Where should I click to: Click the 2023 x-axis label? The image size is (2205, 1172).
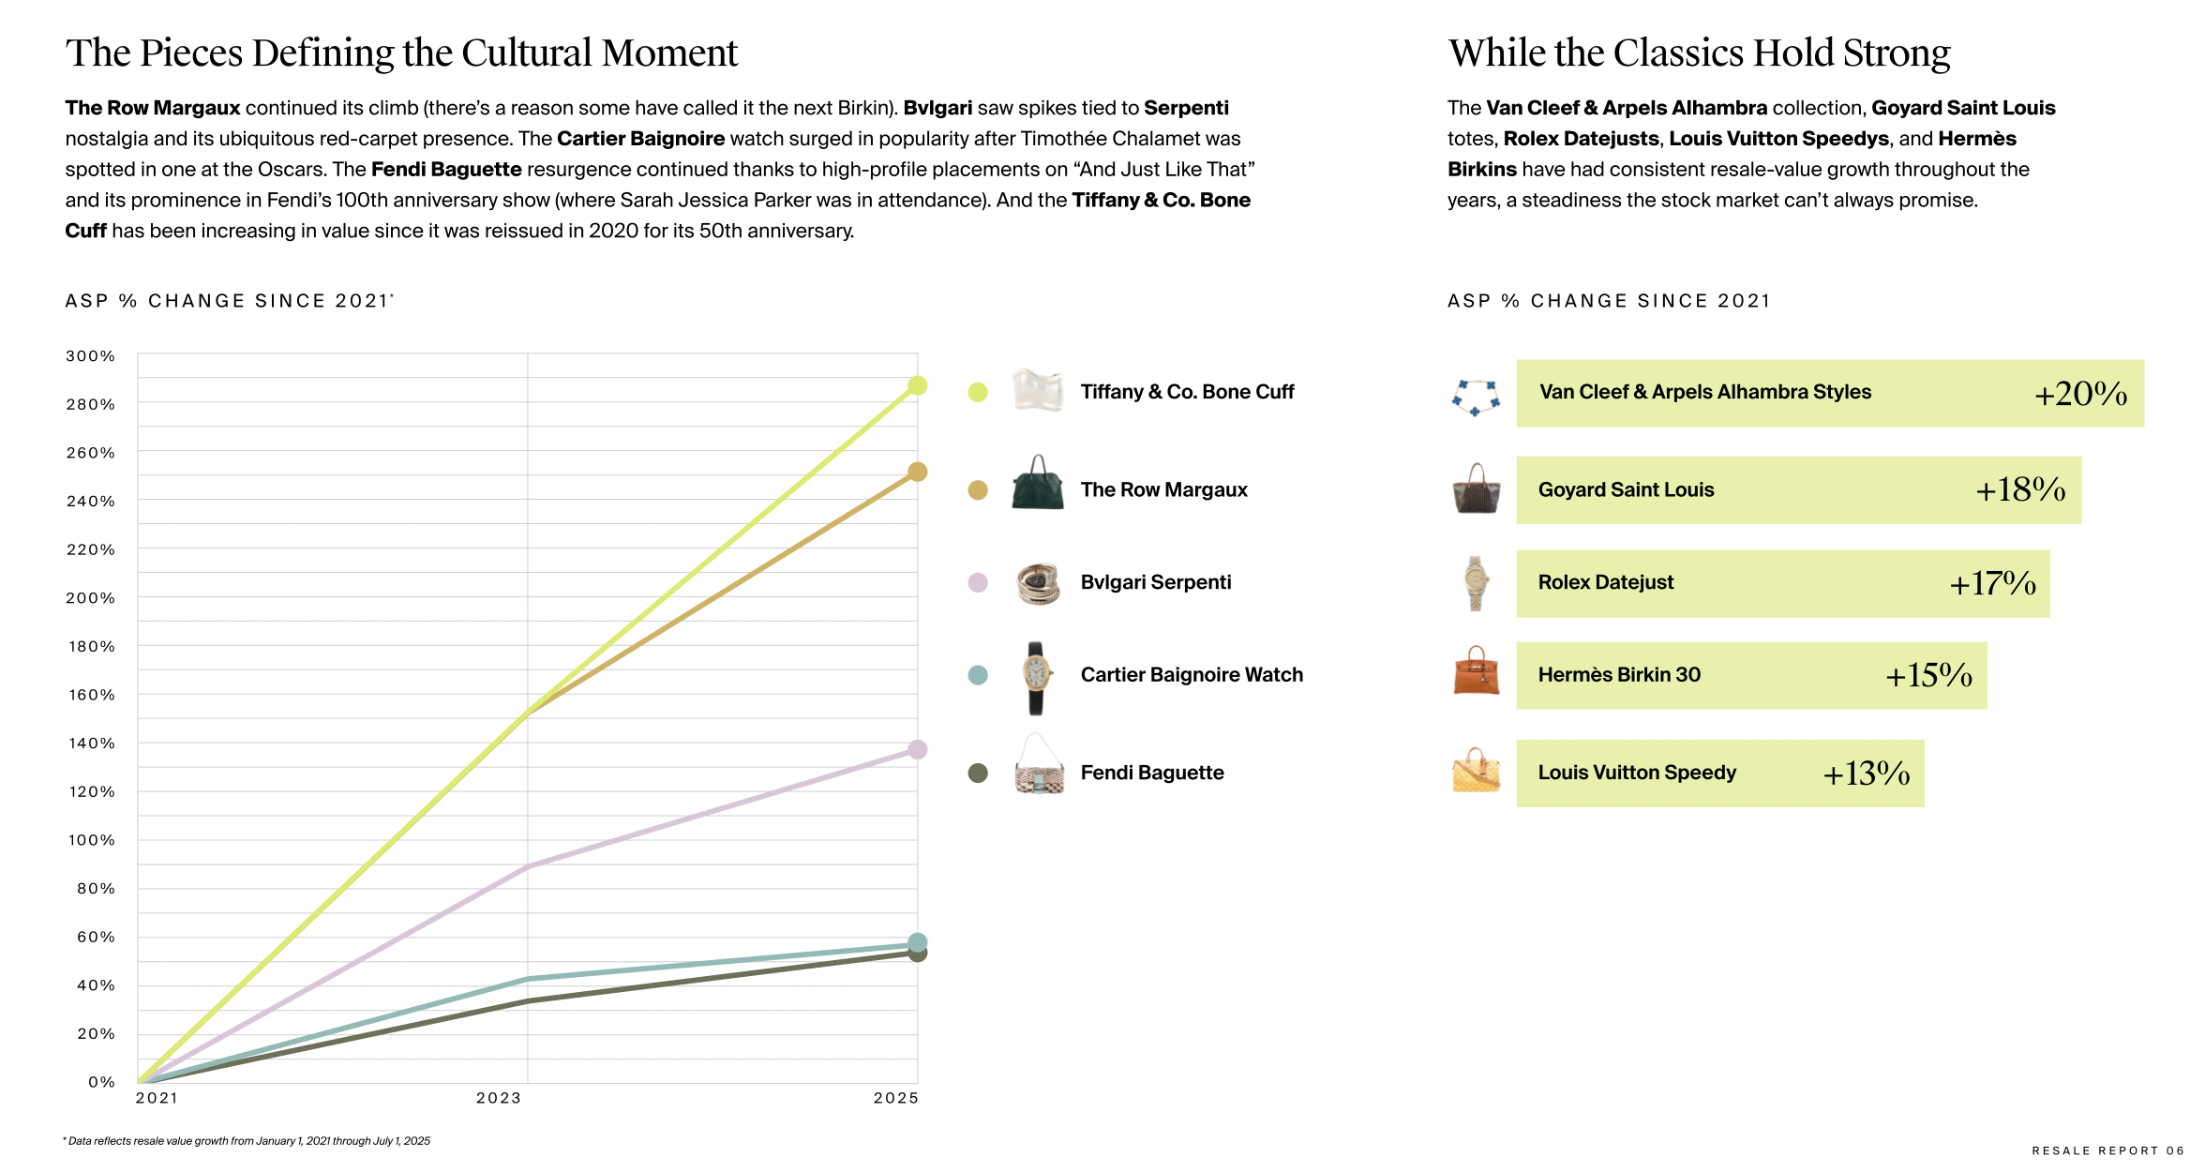point(498,1098)
